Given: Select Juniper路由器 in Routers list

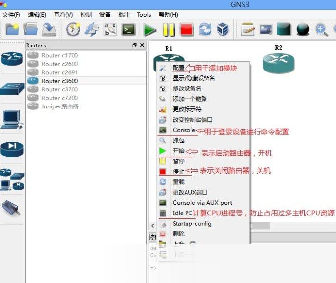Looking at the screenshot, I should pos(86,106).
